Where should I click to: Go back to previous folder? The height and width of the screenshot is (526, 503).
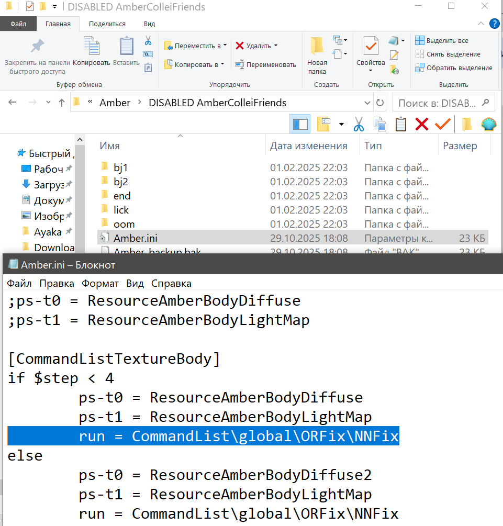(13, 102)
